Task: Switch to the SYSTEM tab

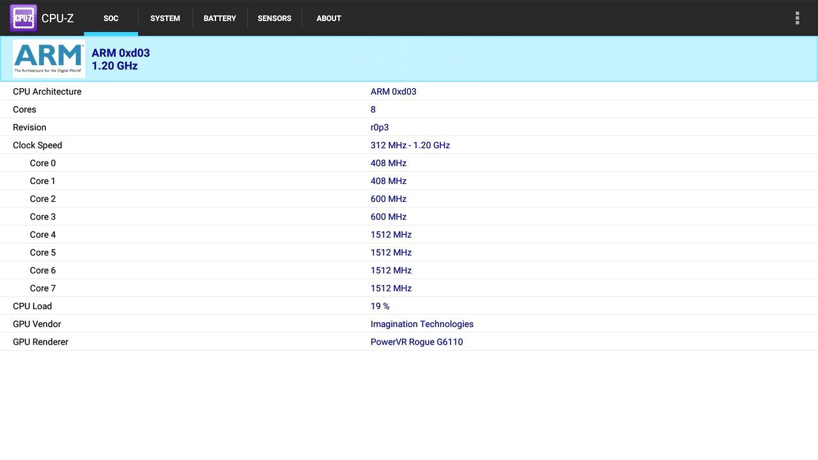Action: pos(165,18)
